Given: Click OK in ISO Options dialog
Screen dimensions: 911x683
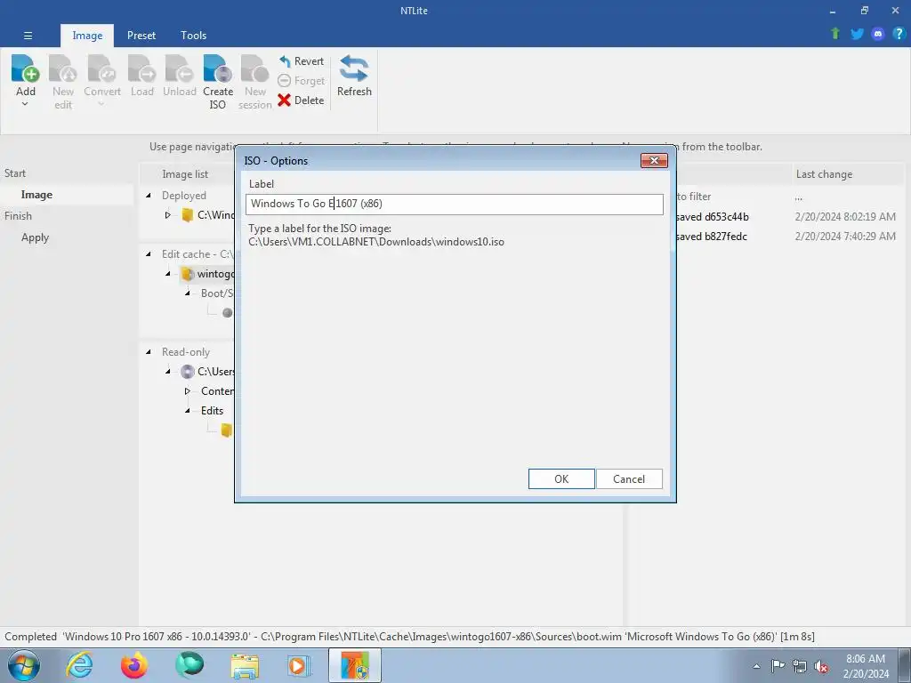Looking at the screenshot, I should [561, 479].
